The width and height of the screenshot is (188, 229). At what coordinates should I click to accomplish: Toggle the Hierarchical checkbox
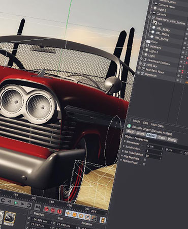(144, 164)
